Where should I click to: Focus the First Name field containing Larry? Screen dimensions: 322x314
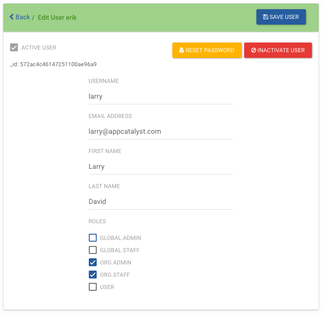tap(161, 166)
